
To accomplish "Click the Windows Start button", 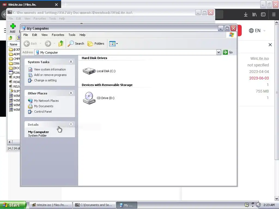I will [13, 205].
